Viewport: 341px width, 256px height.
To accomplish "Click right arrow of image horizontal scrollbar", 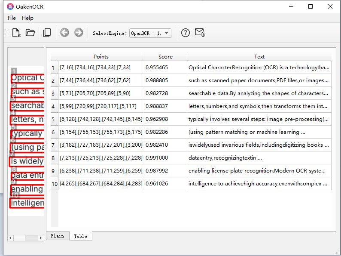I will click(x=41, y=238).
